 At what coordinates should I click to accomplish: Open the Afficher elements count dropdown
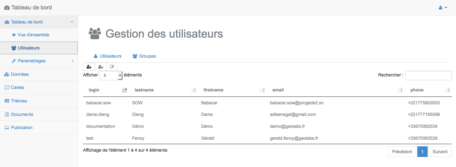click(111, 76)
